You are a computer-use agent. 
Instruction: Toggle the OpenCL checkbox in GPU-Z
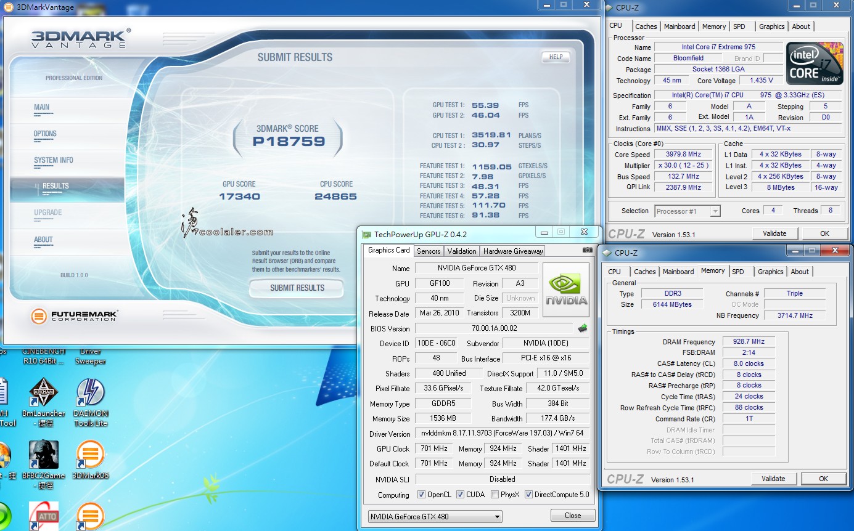(421, 495)
